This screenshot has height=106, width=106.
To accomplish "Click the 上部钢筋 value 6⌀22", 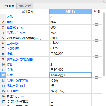I will pos(70,43).
